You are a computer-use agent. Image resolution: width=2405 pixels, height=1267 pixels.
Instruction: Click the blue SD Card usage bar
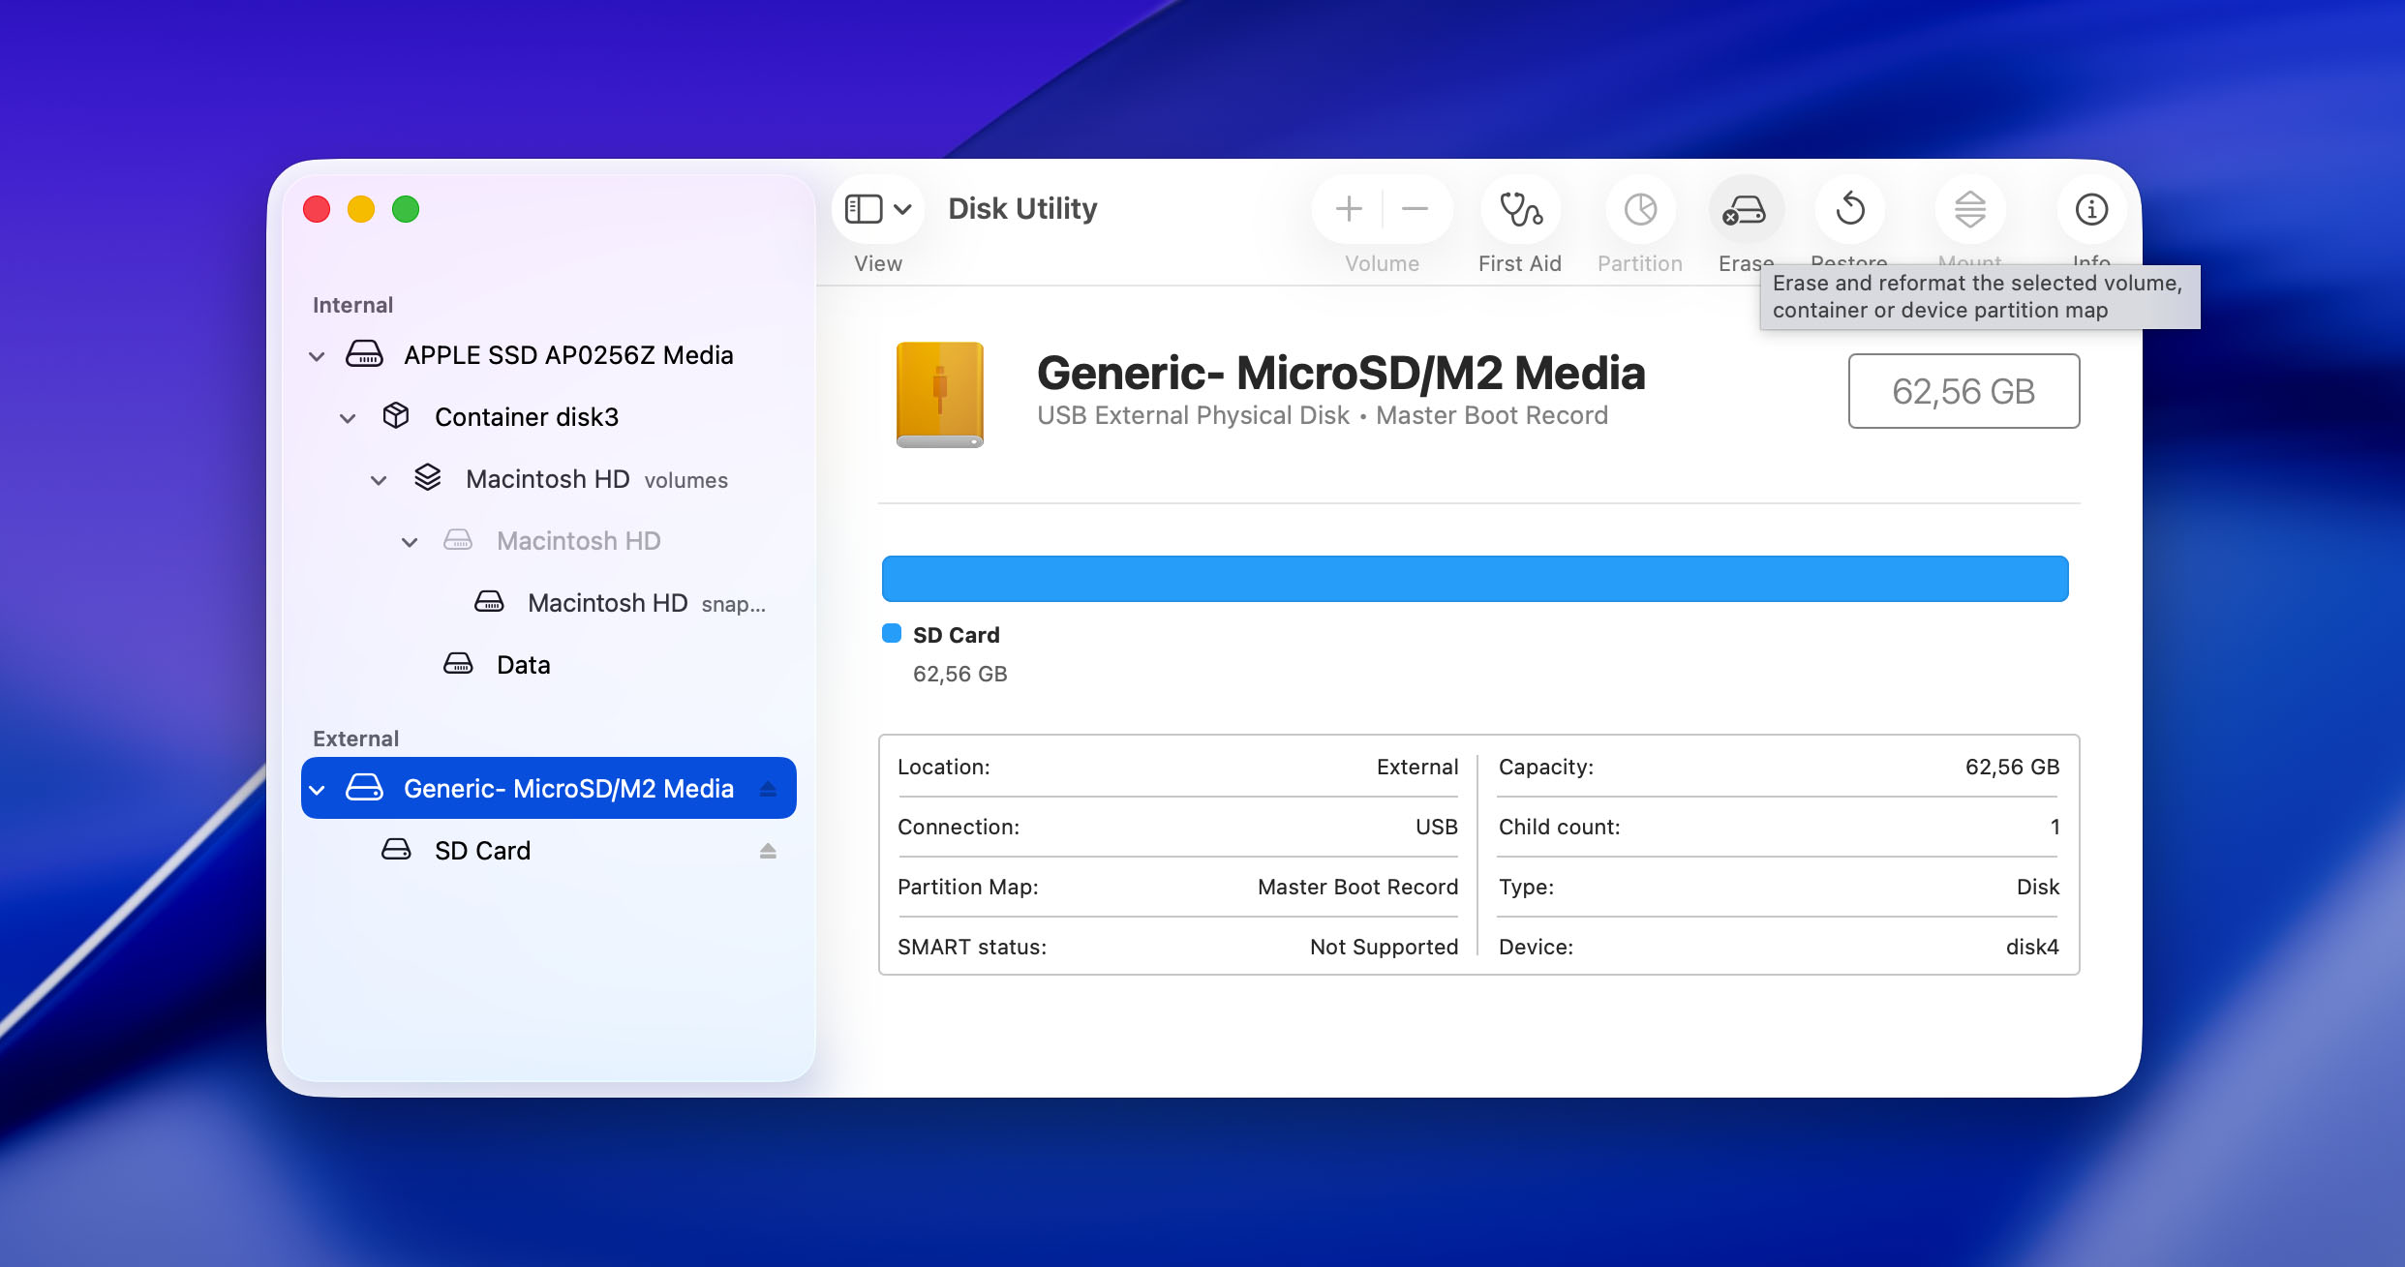pos(1475,579)
